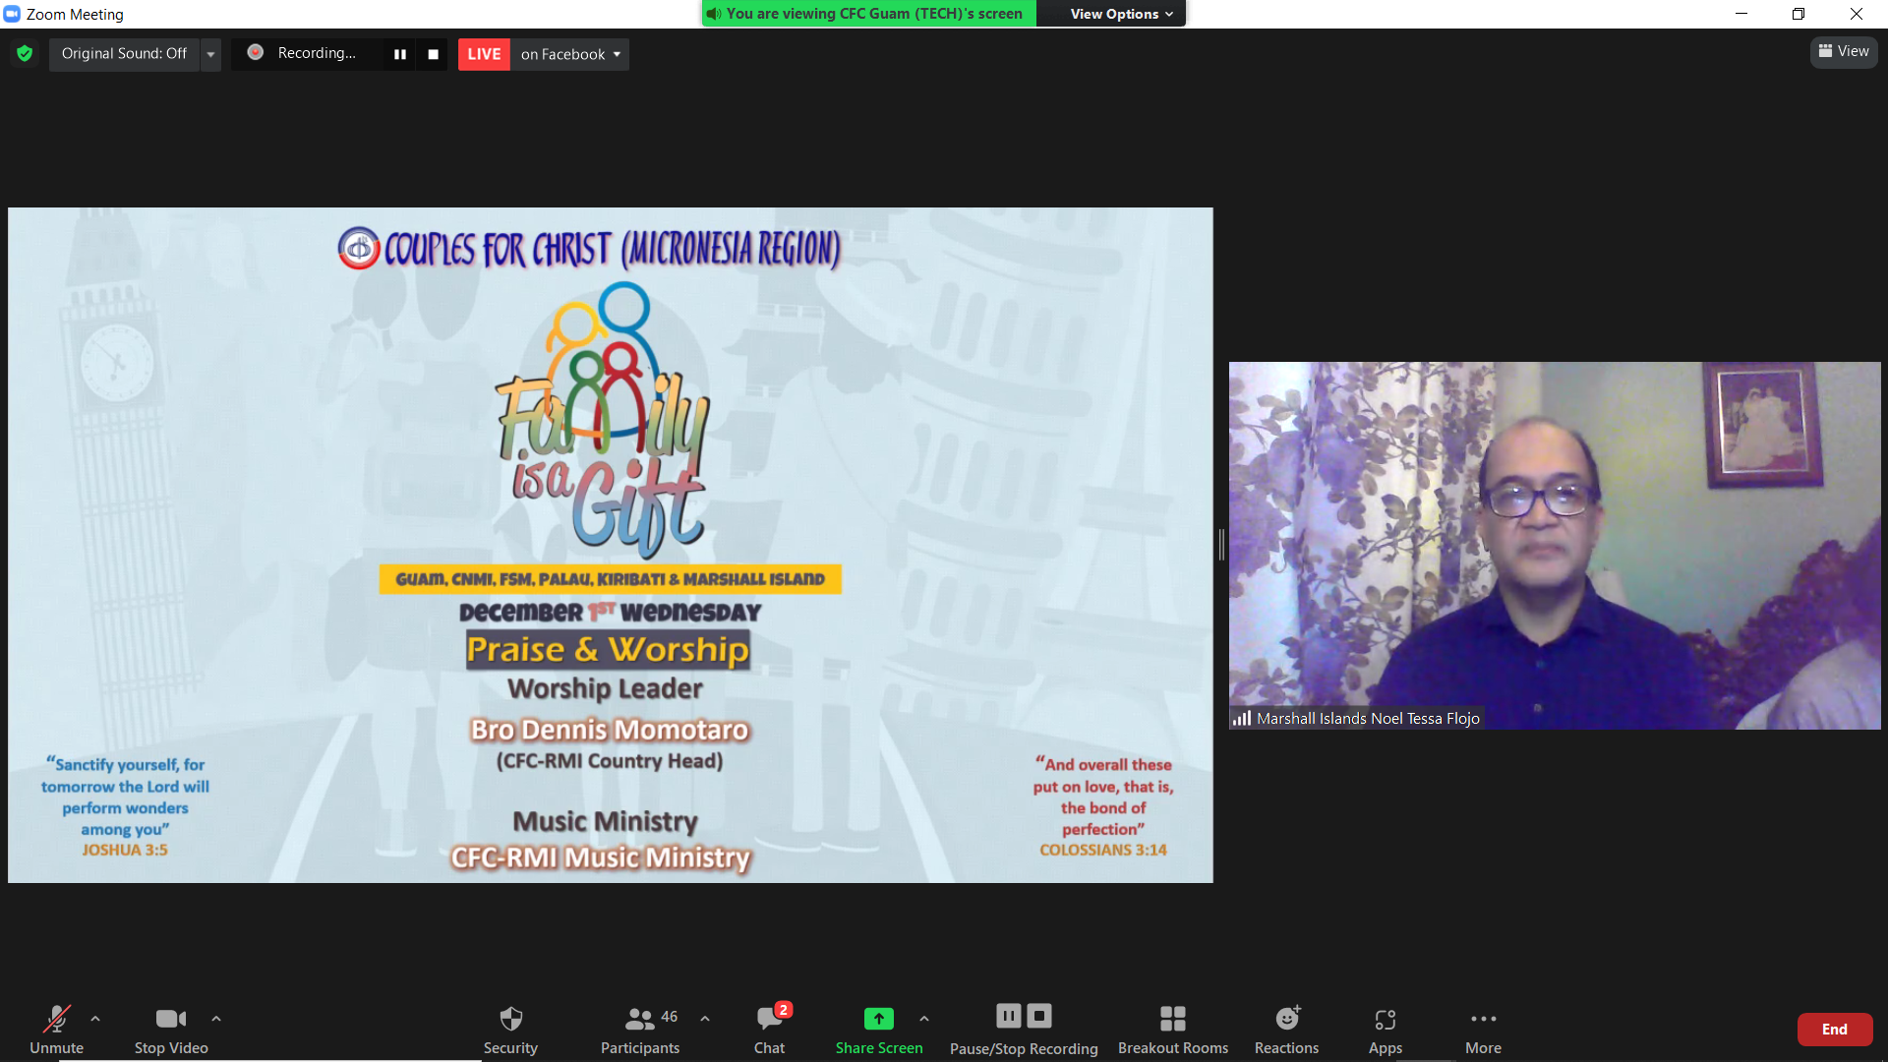Click the shared screen slide
This screenshot has width=1888, height=1062.
(x=611, y=545)
